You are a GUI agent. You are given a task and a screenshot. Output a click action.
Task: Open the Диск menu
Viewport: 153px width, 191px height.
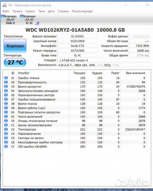pyautogui.click(x=51, y=11)
